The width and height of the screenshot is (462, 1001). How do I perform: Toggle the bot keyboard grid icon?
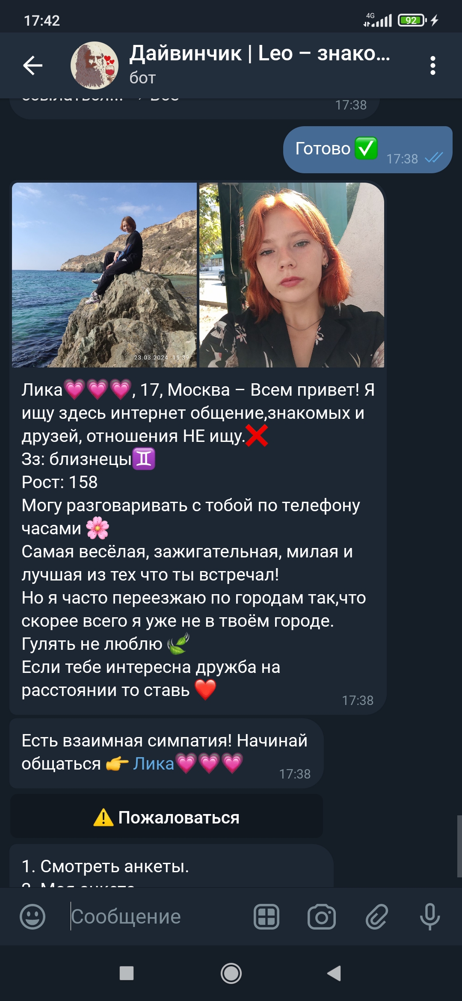267,916
